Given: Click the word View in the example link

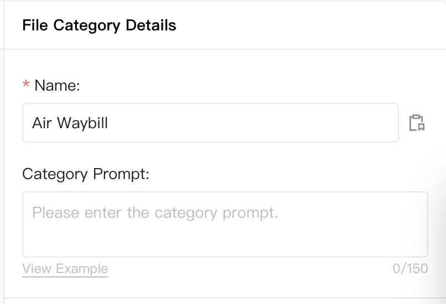Looking at the screenshot, I should point(37,269).
